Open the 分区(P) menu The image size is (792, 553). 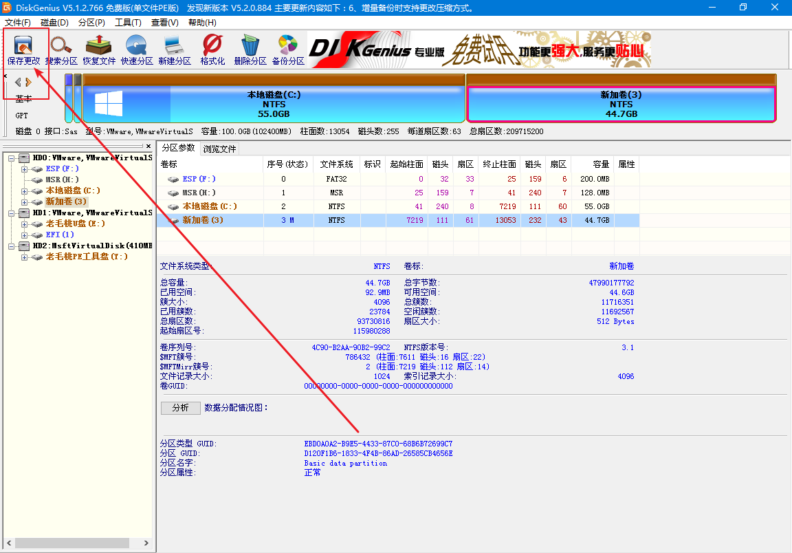click(91, 22)
